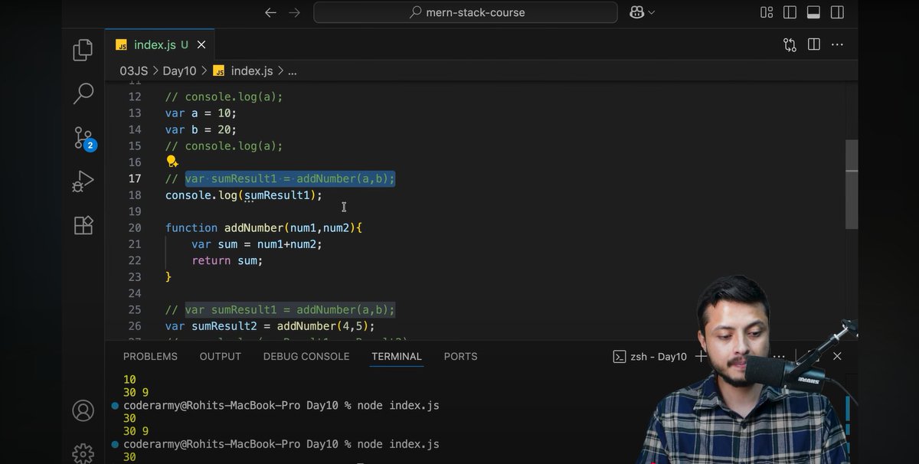919x464 pixels.
Task: Click 'var b = 20;' on line 14
Action: (201, 129)
